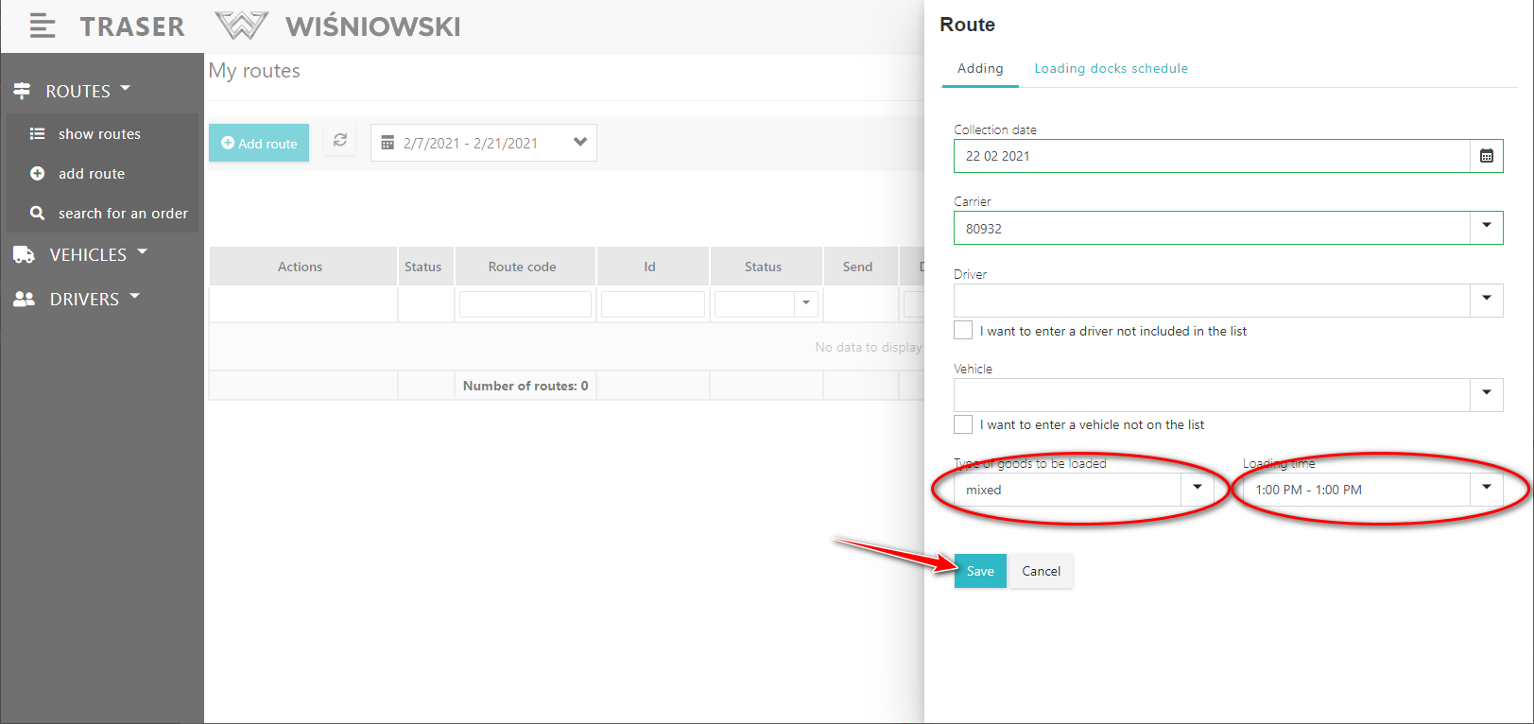This screenshot has height=724, width=1534.
Task: Expand the Driver dropdown list
Action: point(1486,300)
